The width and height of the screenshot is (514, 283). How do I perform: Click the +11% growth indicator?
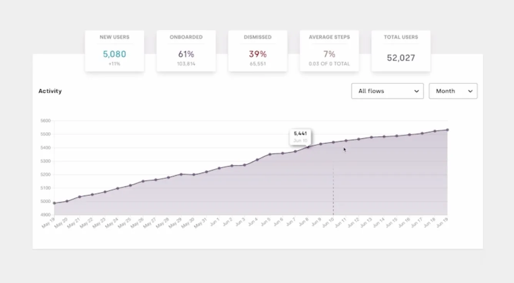pos(114,63)
